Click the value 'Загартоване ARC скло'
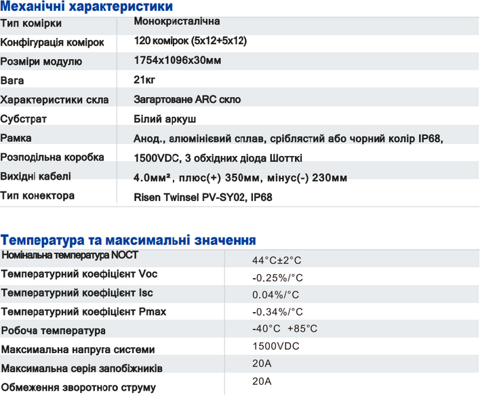 point(187,99)
